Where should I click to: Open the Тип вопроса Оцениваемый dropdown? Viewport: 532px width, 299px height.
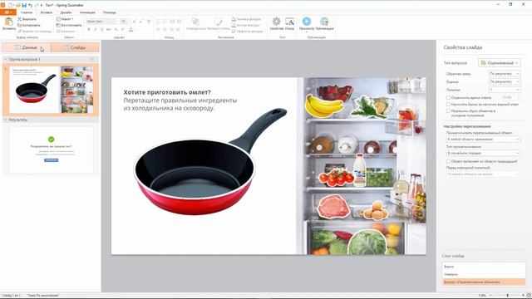[x=500, y=63]
